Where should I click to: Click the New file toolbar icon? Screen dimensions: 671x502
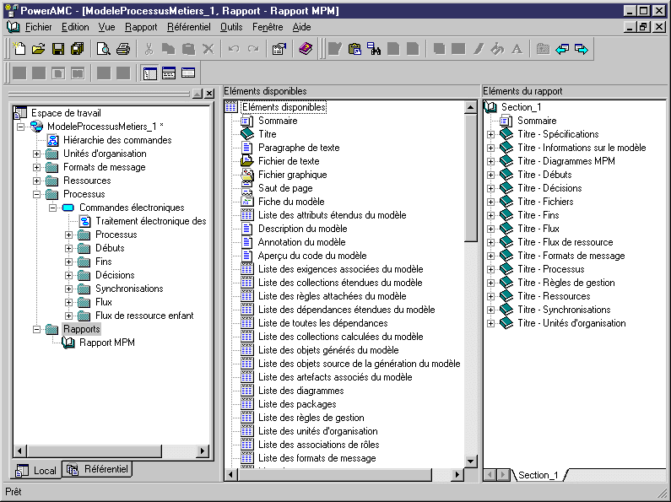click(x=19, y=49)
